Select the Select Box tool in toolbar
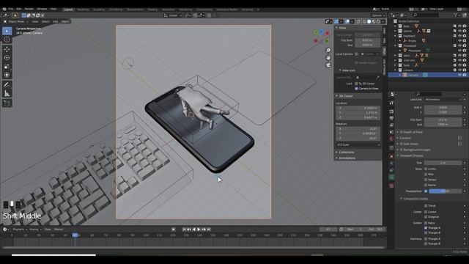Image resolution: width=469 pixels, height=264 pixels. pos(7,31)
